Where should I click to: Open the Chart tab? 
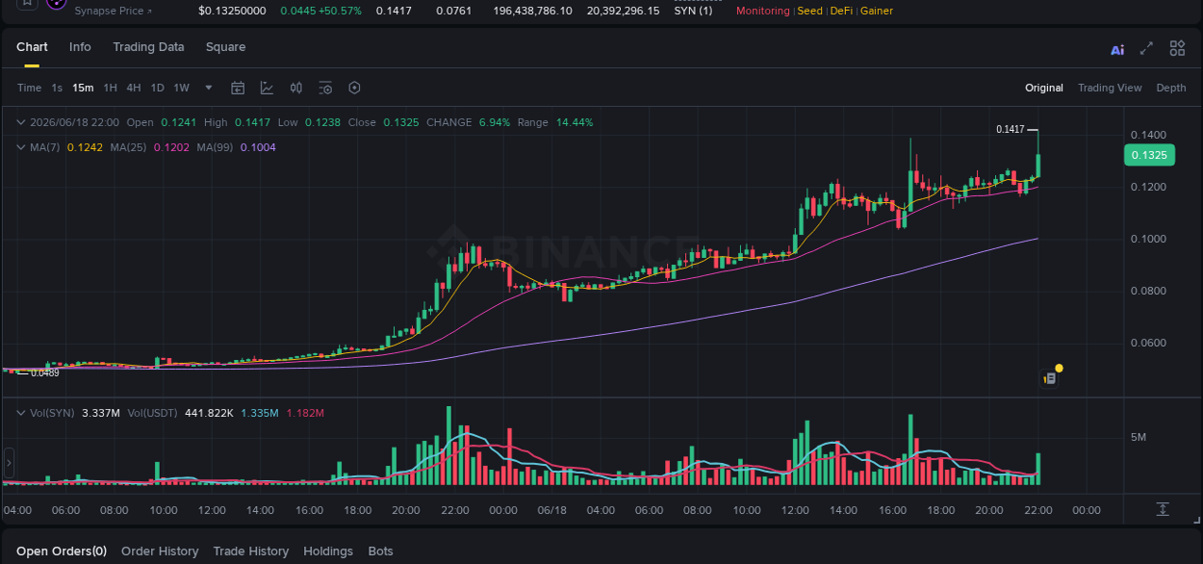coord(32,47)
